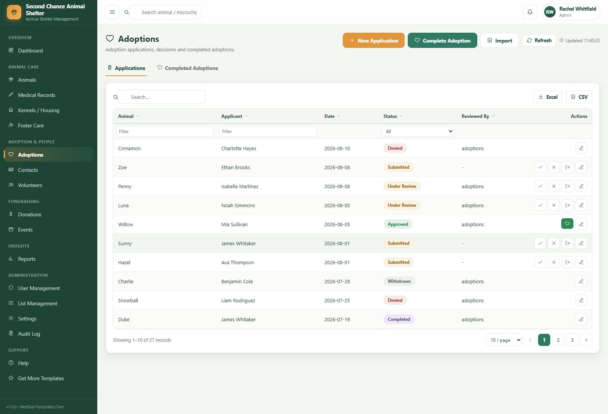
Task: Select the Applications tab
Action: 126,68
